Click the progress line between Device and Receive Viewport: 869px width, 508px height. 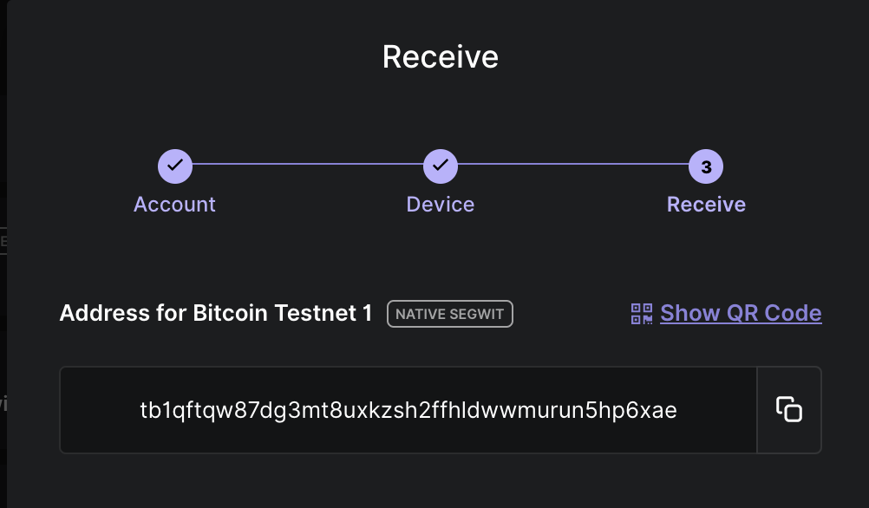572,165
